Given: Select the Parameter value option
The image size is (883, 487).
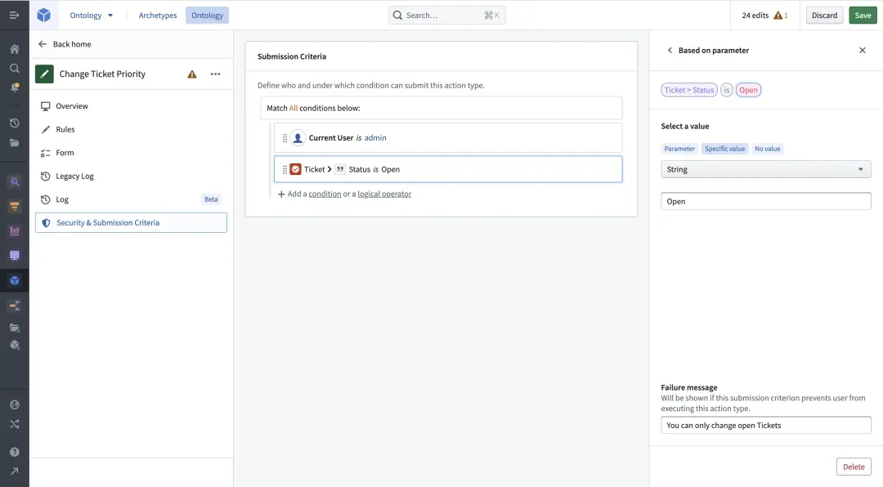Looking at the screenshot, I should click(679, 149).
